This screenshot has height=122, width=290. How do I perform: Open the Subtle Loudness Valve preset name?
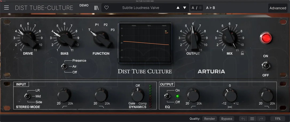click(140, 8)
